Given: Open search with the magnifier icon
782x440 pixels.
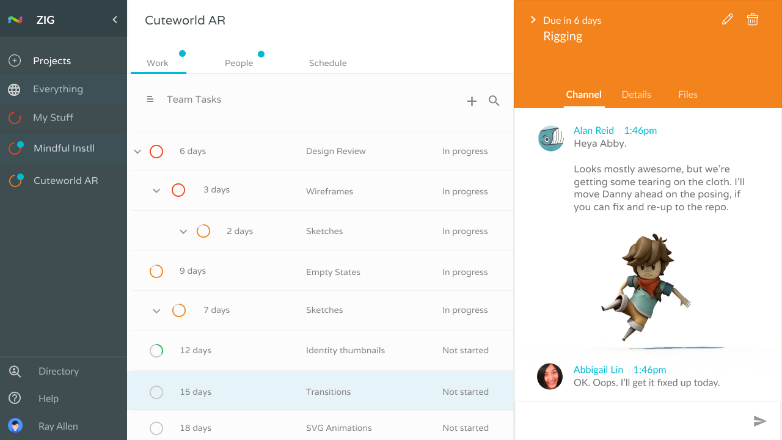Looking at the screenshot, I should [494, 101].
